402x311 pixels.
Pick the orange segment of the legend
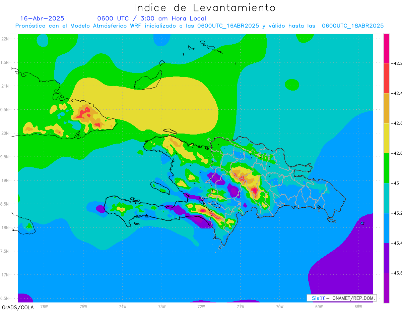coord(386,108)
